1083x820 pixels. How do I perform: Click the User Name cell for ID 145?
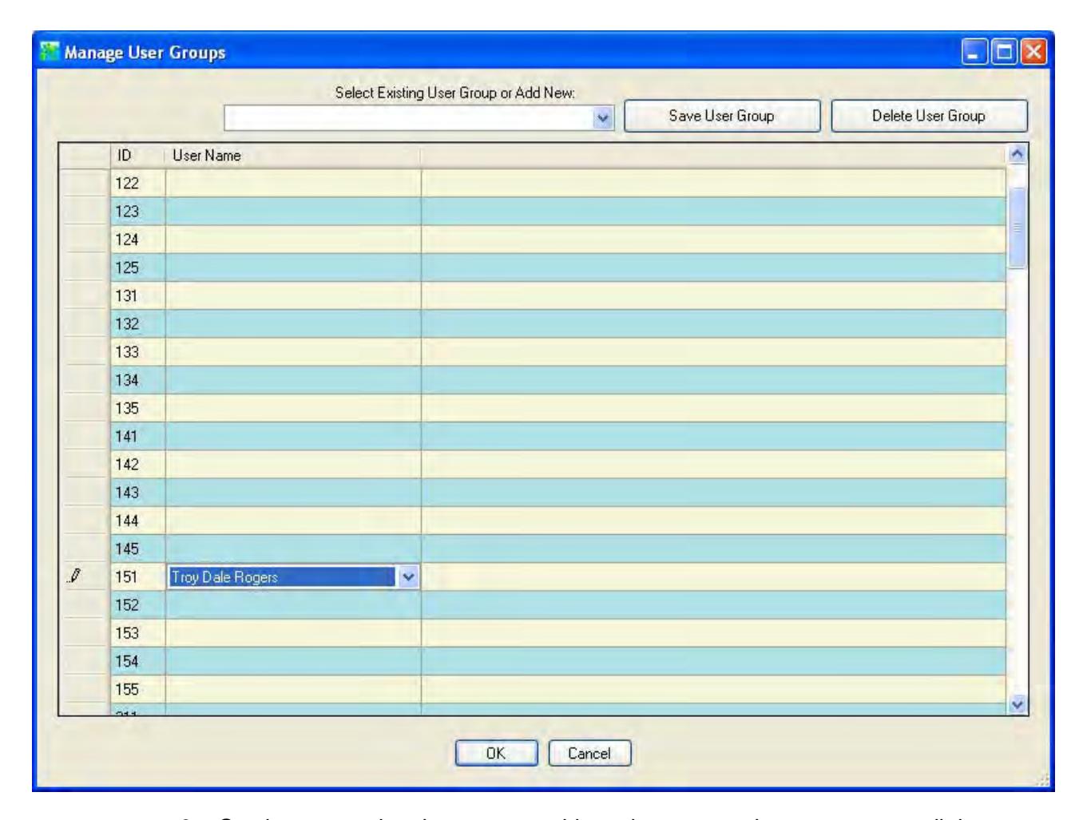pyautogui.click(x=293, y=549)
